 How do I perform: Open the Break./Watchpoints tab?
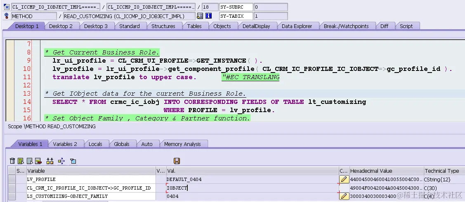click(x=346, y=26)
